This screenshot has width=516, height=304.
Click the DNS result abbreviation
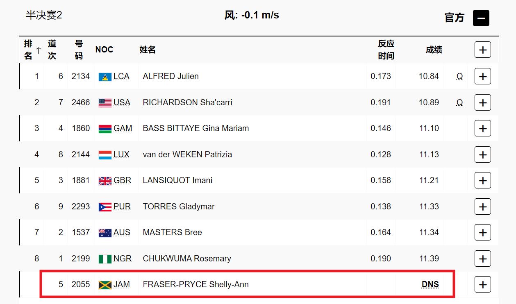pyautogui.click(x=430, y=284)
